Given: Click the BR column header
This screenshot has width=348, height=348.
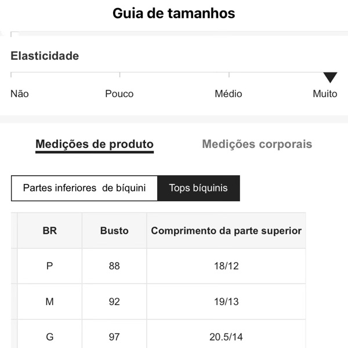Looking at the screenshot, I should pyautogui.click(x=50, y=231).
